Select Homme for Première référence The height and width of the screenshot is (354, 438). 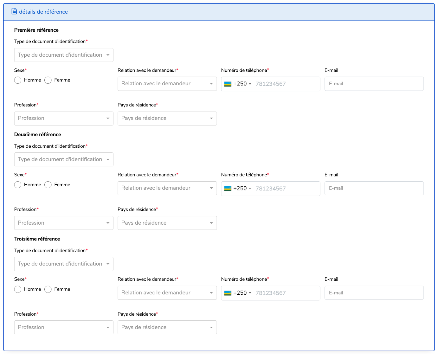pos(18,80)
